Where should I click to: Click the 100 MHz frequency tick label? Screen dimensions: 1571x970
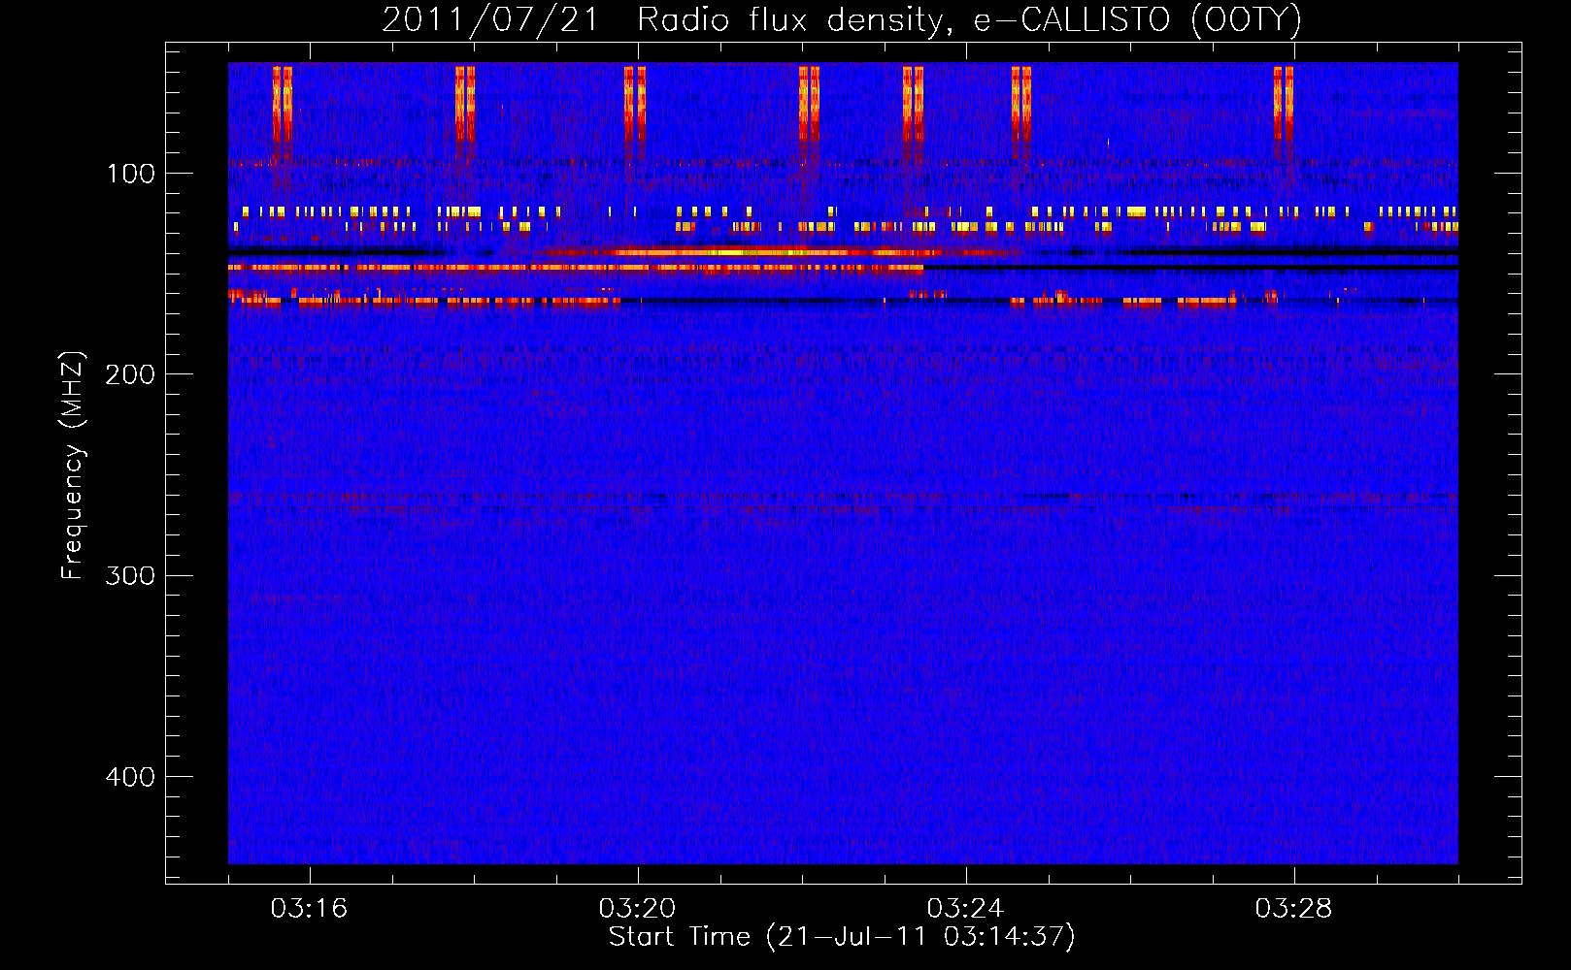131,174
